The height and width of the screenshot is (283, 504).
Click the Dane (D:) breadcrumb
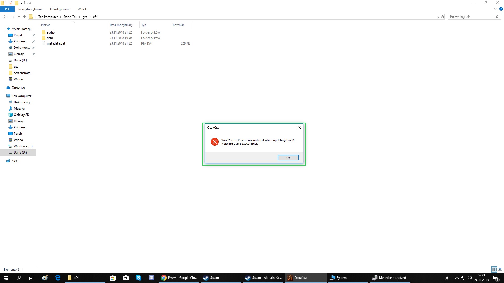[70, 17]
